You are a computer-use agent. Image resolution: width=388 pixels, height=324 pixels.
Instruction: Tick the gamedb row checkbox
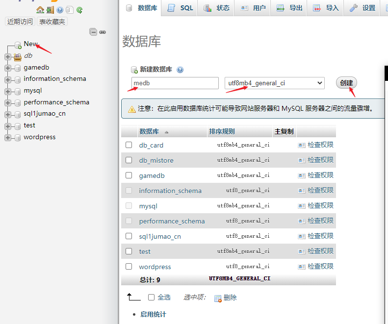point(129,175)
